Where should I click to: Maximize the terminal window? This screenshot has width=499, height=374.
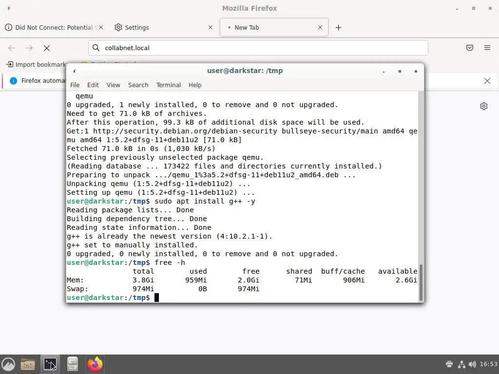point(400,71)
